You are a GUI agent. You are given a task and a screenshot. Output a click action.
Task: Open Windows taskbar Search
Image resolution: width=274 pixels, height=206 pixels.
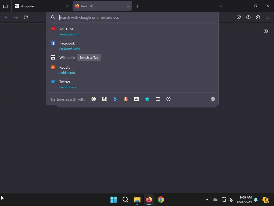click(x=125, y=200)
